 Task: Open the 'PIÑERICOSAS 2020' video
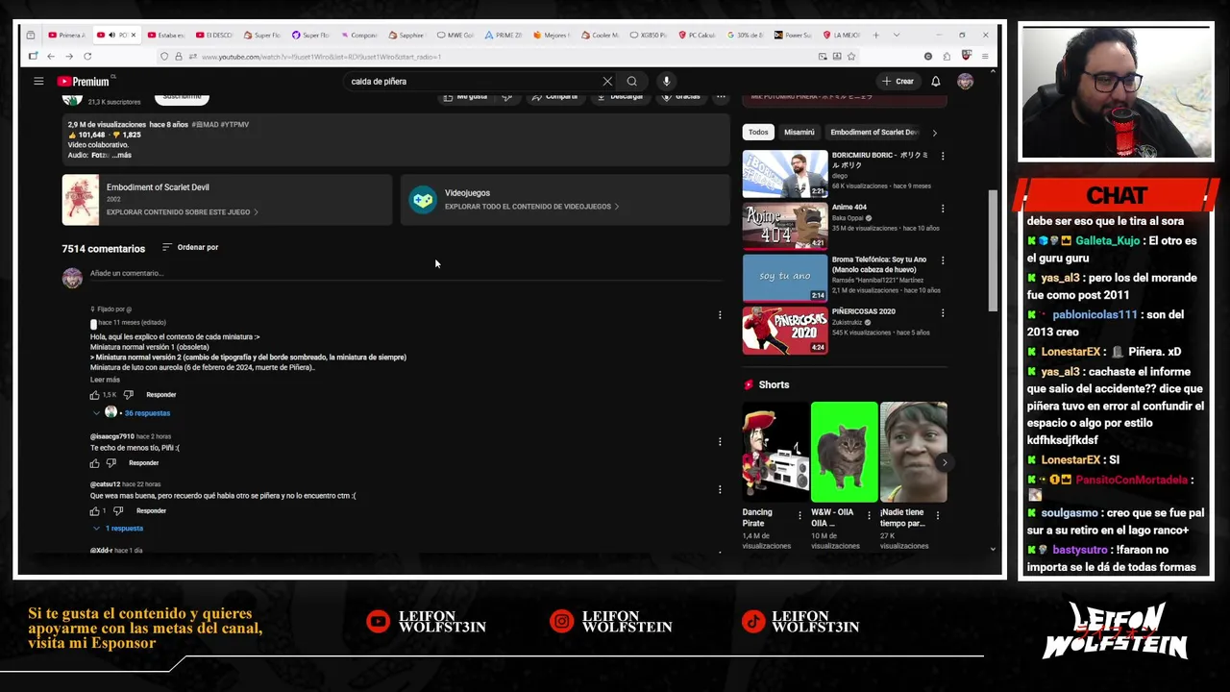[x=784, y=331]
